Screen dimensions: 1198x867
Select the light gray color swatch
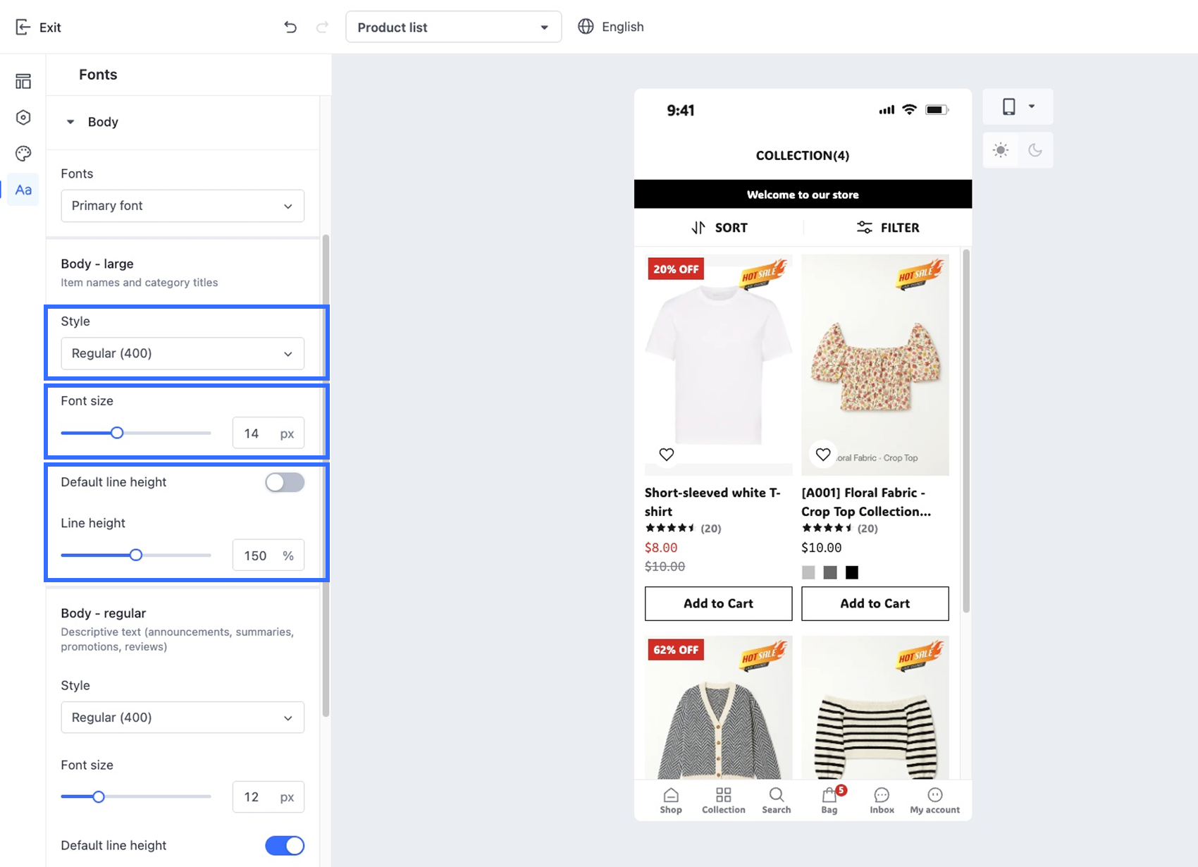808,572
